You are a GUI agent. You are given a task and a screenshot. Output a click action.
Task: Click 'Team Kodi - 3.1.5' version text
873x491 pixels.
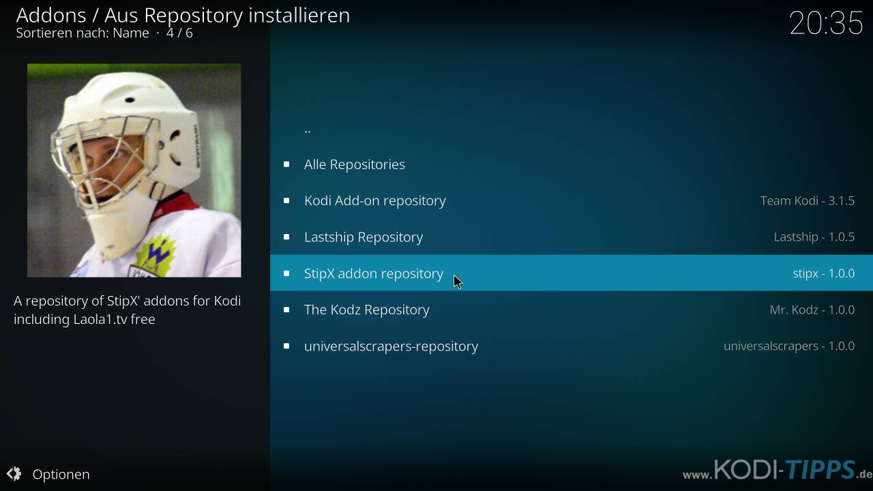(x=808, y=200)
